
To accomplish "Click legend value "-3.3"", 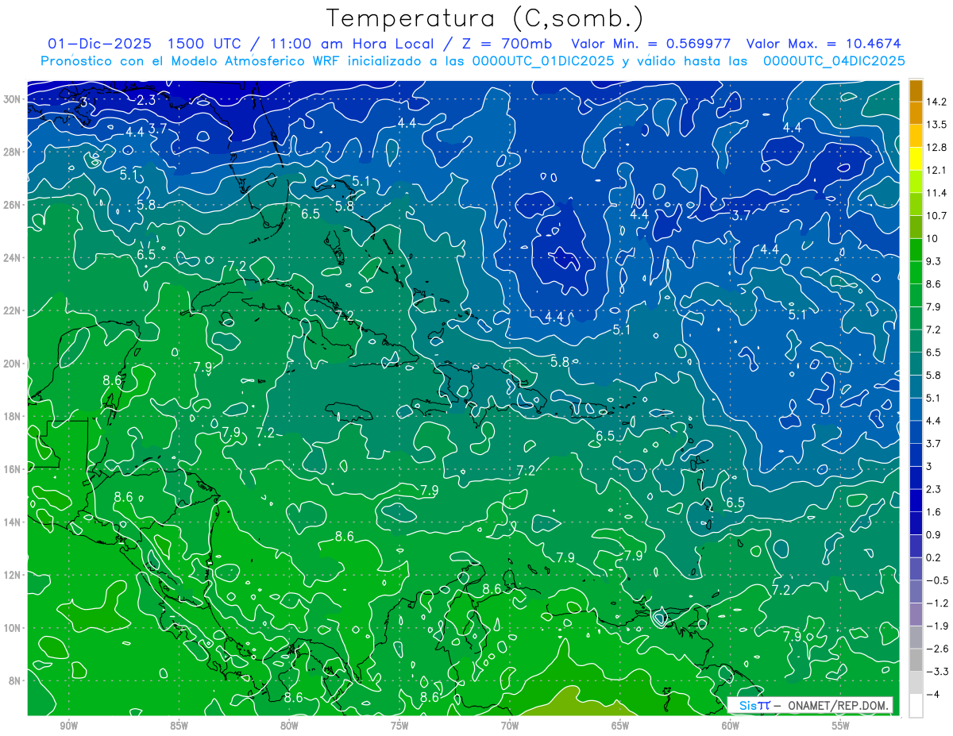I will [937, 672].
